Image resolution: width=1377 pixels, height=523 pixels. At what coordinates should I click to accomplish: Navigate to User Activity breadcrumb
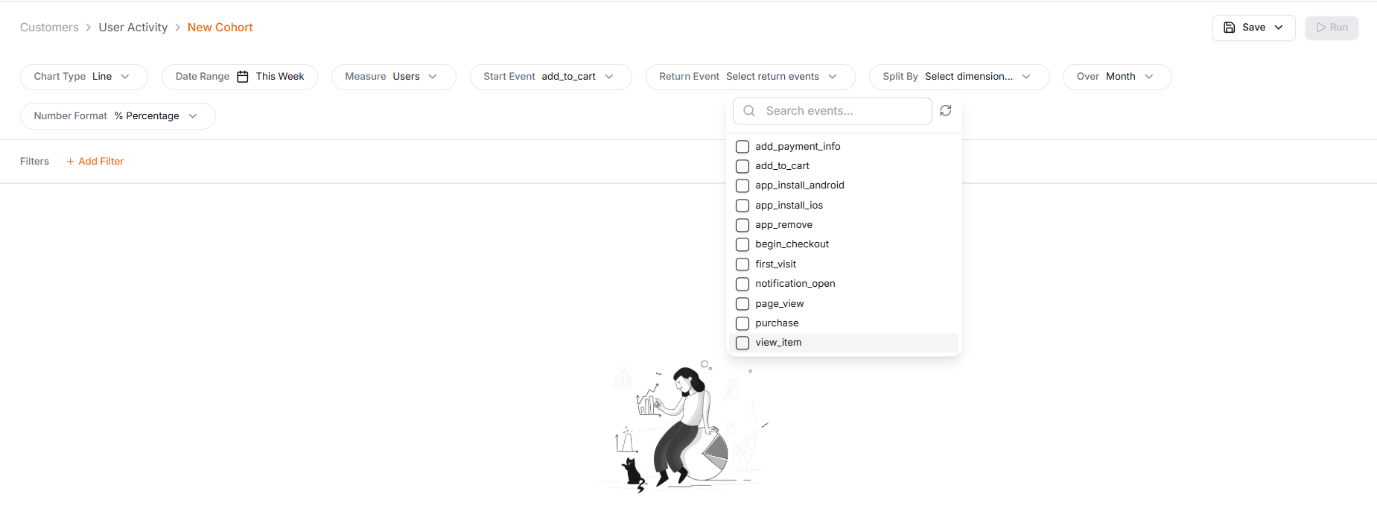coord(133,28)
